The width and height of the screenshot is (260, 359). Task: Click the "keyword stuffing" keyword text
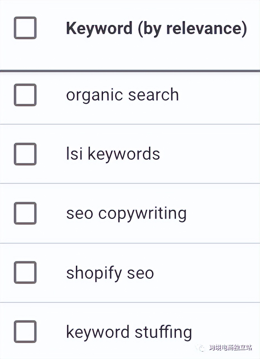pyautogui.click(x=129, y=332)
